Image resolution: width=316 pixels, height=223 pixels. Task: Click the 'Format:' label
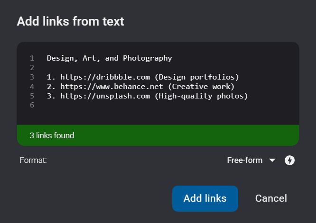click(x=33, y=160)
